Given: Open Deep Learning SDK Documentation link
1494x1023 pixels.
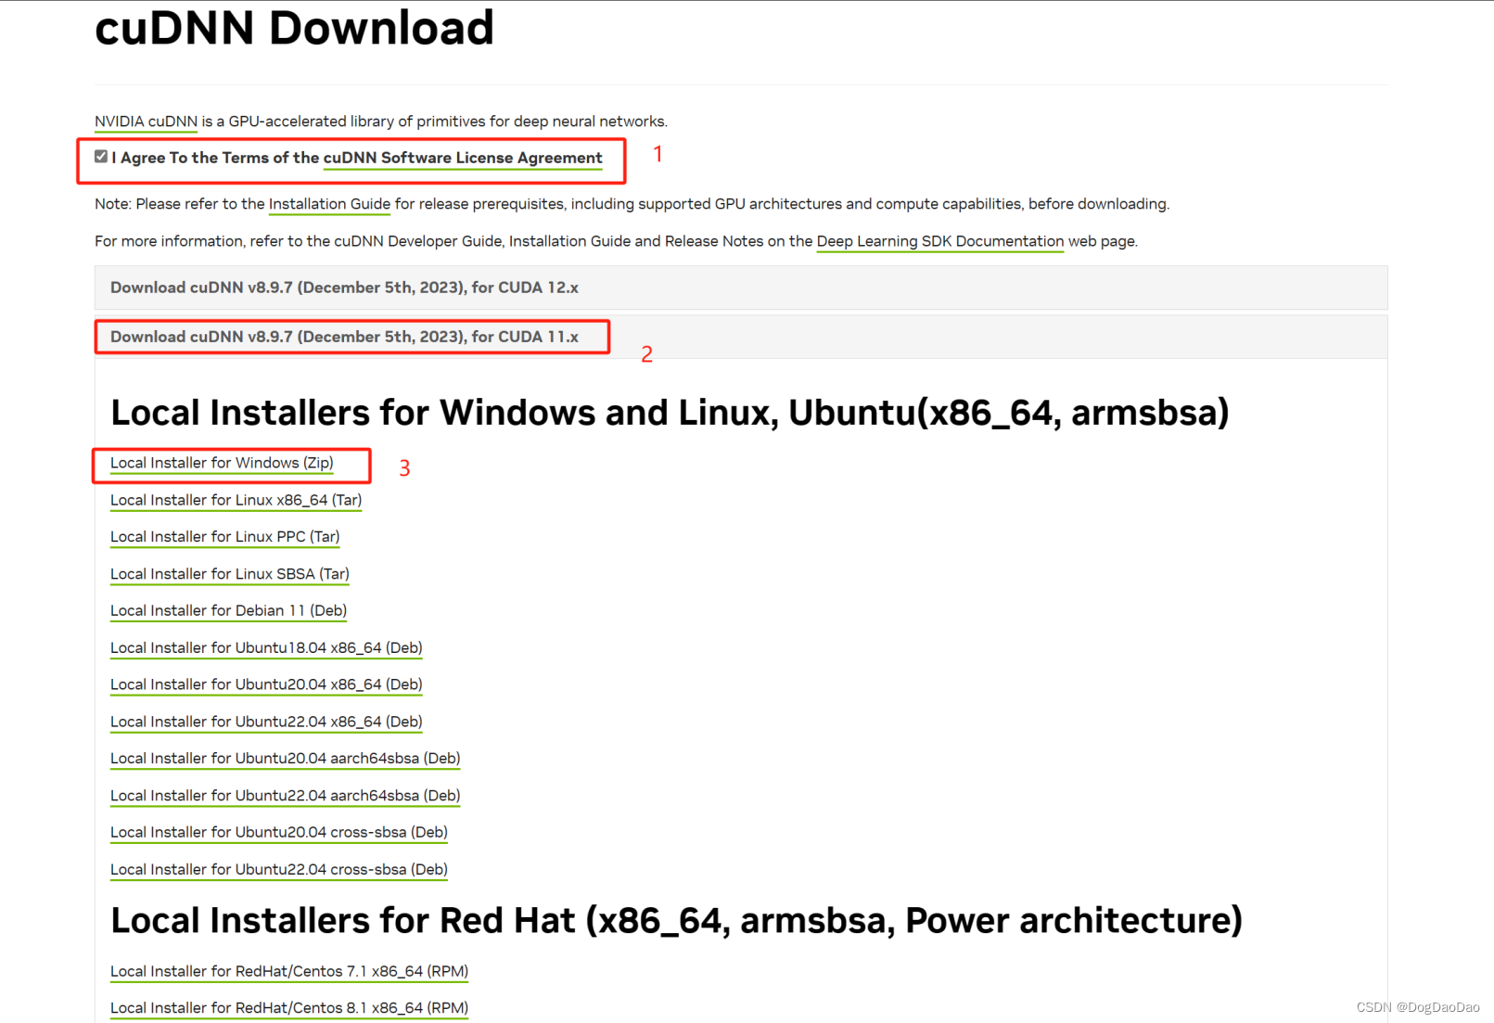Looking at the screenshot, I should (939, 241).
